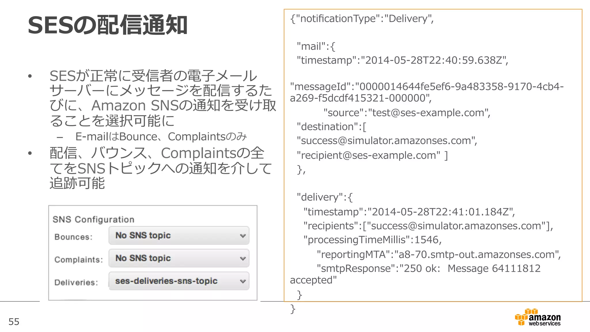Click the recipients success@simulator line

tap(428, 226)
